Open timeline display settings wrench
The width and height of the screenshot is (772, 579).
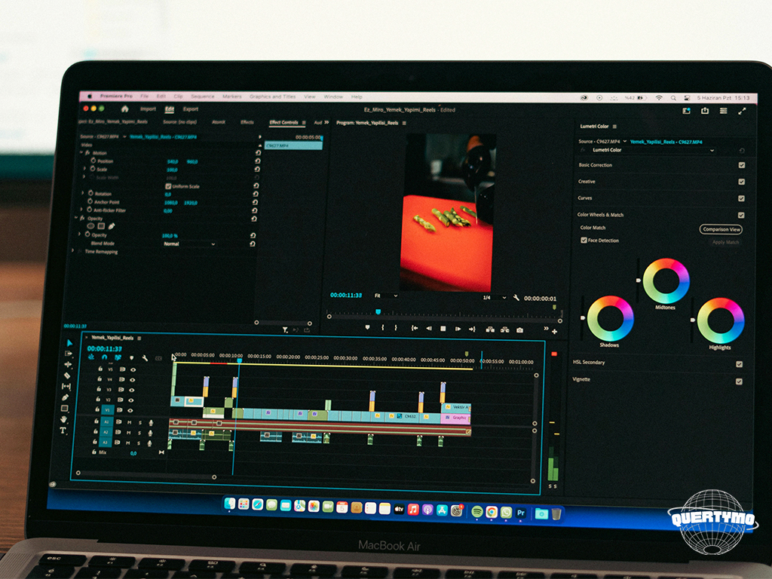(x=145, y=358)
